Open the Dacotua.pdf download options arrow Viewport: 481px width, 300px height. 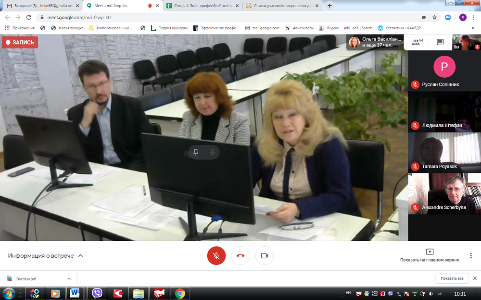tap(69, 278)
